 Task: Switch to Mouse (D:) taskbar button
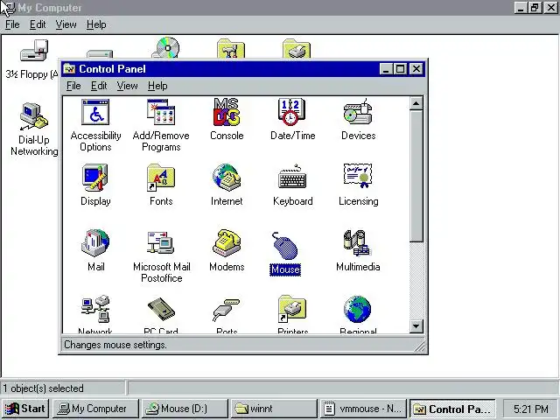(185, 409)
